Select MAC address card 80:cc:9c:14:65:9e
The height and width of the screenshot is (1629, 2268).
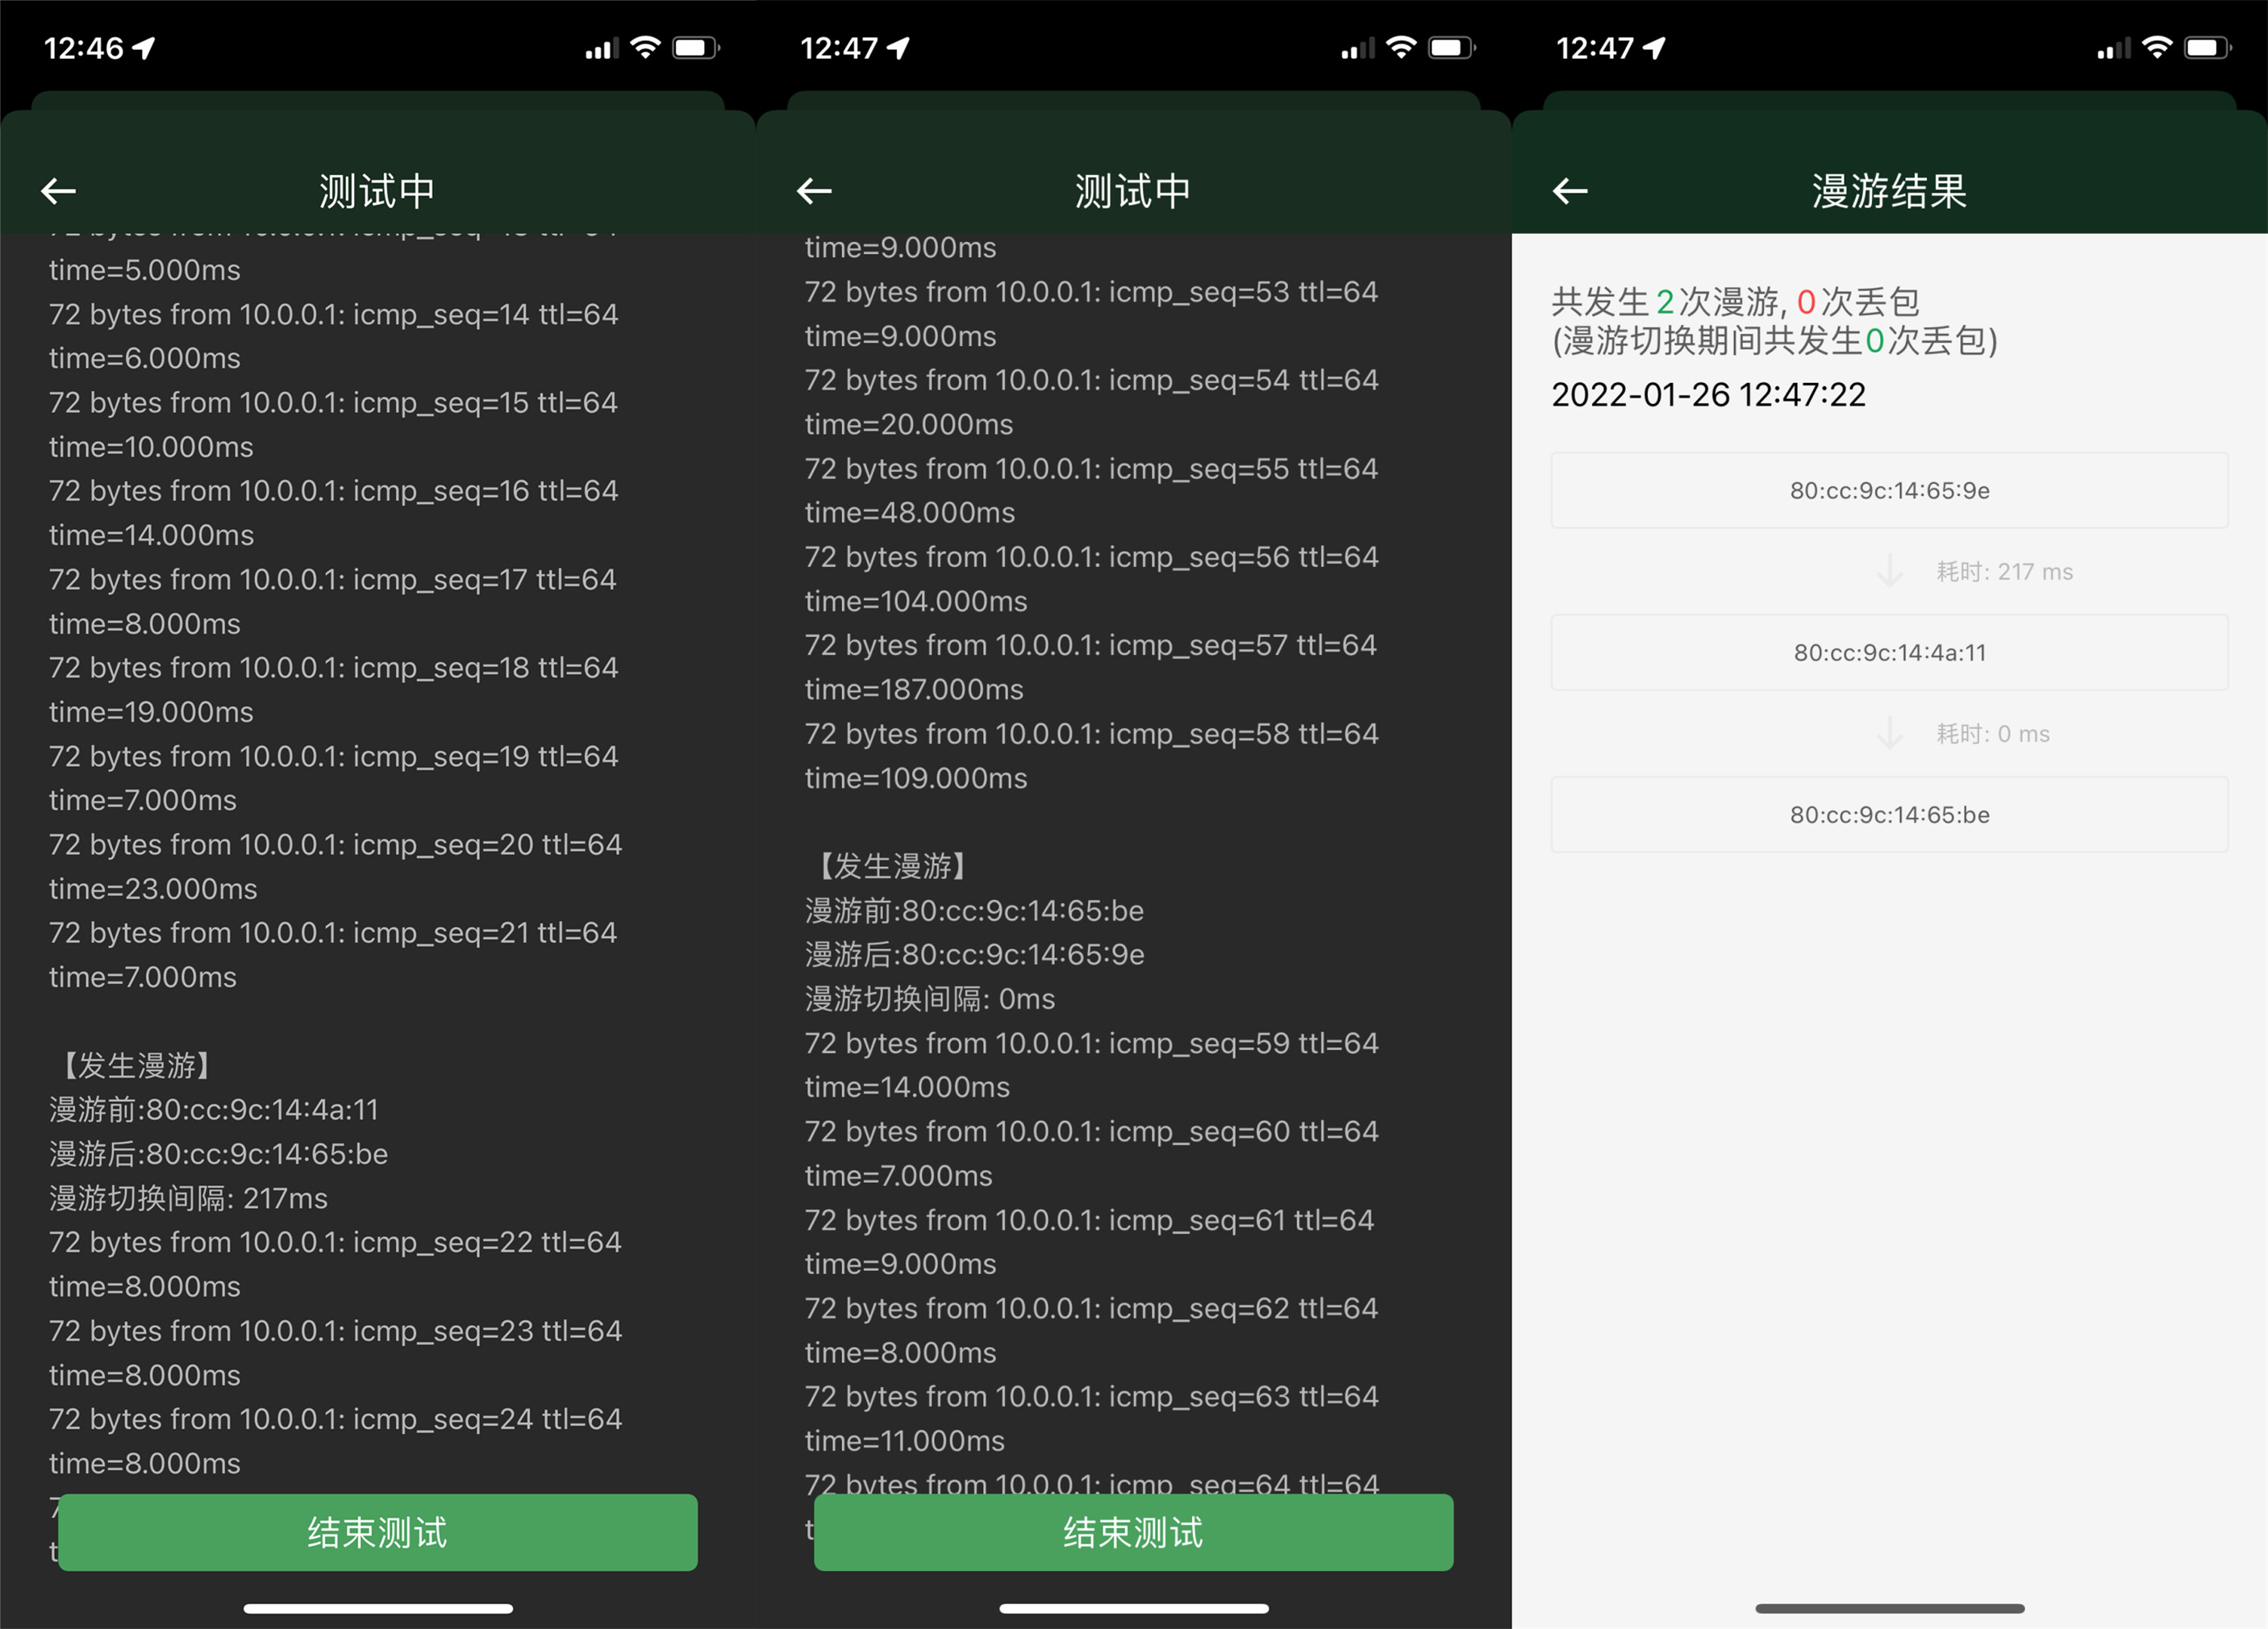click(1889, 490)
